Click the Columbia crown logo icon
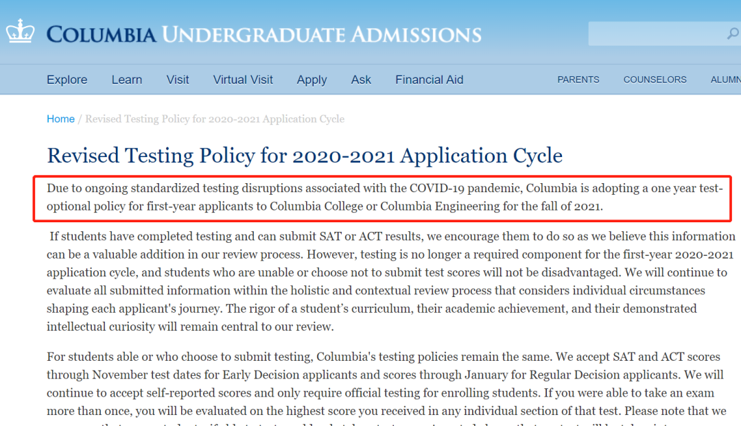The height and width of the screenshot is (426, 741). click(x=21, y=32)
